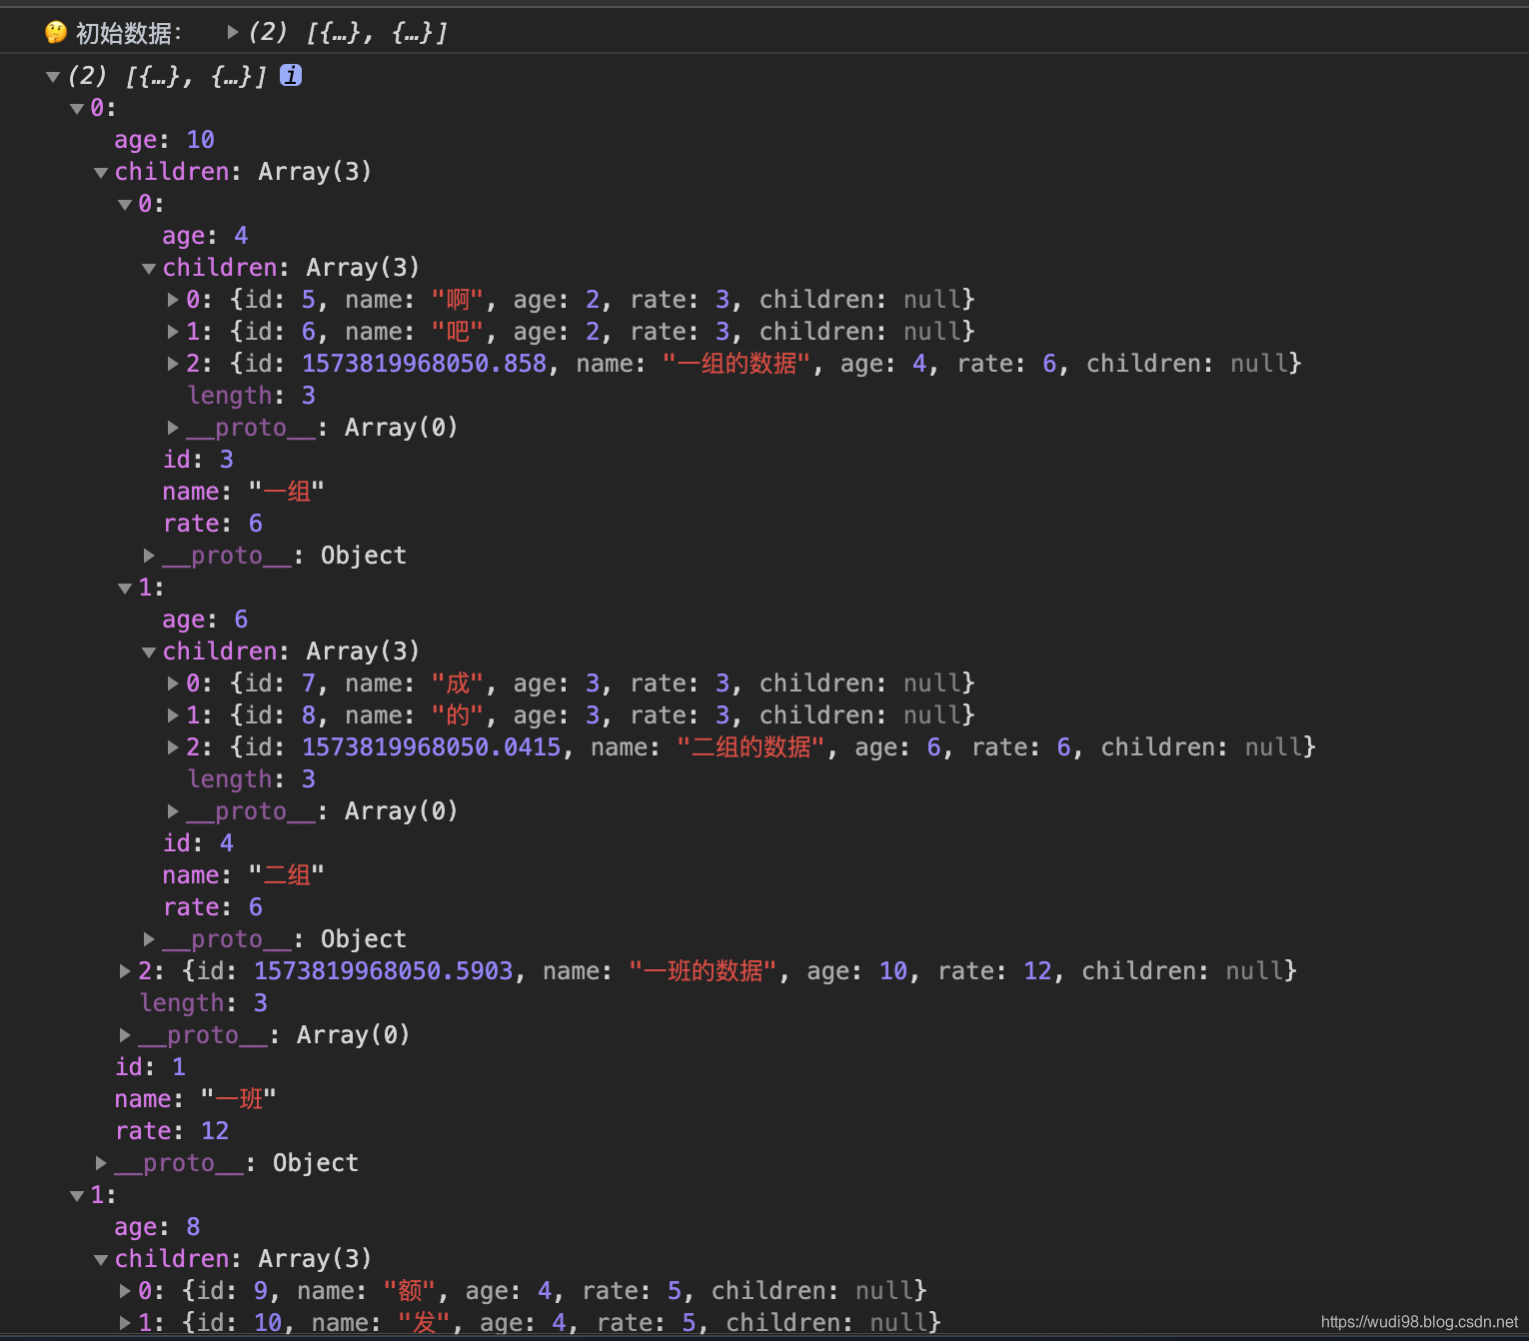The image size is (1529, 1341).
Task: Select the name: "二组" property line
Action: coord(243,875)
